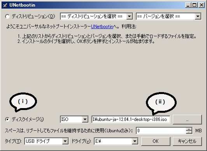The width and height of the screenshot is (207, 151).
Task: Open the ISO image type dropdown
Action: coord(74,119)
